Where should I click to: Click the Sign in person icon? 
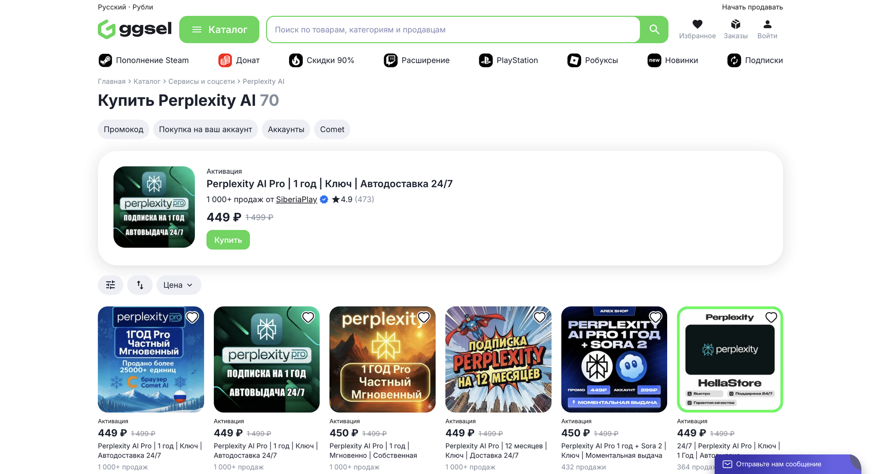coord(767,25)
